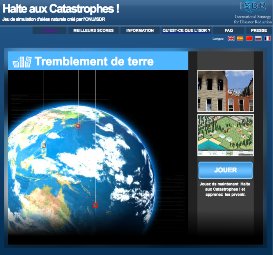The width and height of the screenshot is (273, 255).
Task: Select the French flag language icon
Action: coord(267,39)
